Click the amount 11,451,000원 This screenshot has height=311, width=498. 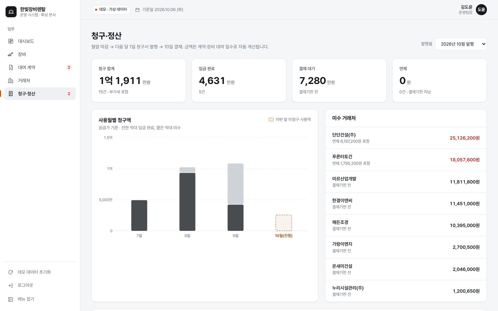[x=464, y=204]
